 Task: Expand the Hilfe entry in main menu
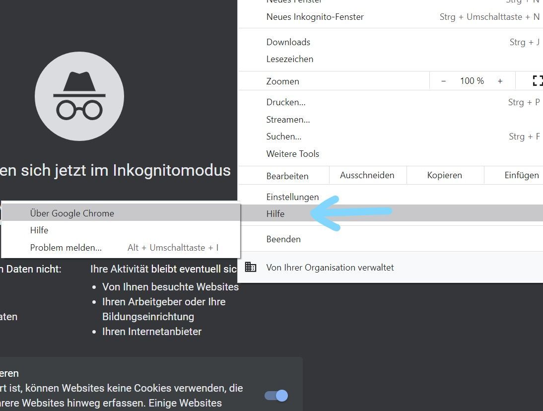tap(391, 213)
